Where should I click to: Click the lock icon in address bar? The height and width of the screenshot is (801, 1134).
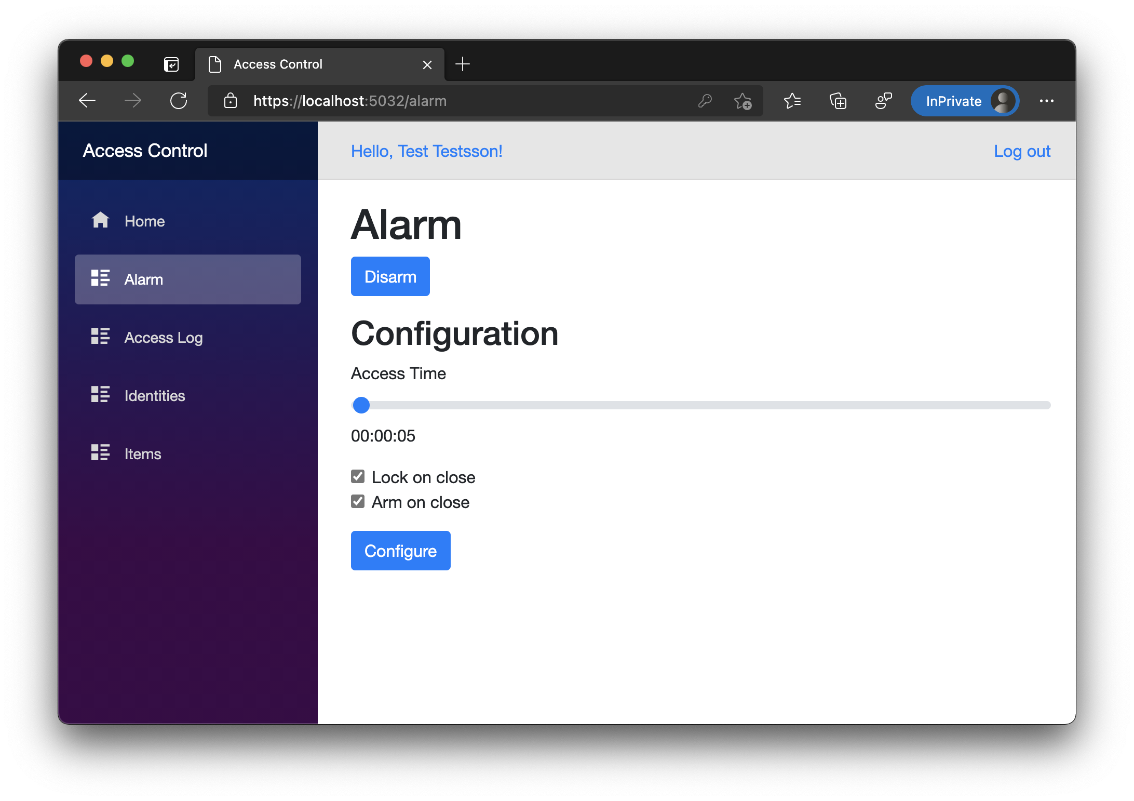click(231, 100)
